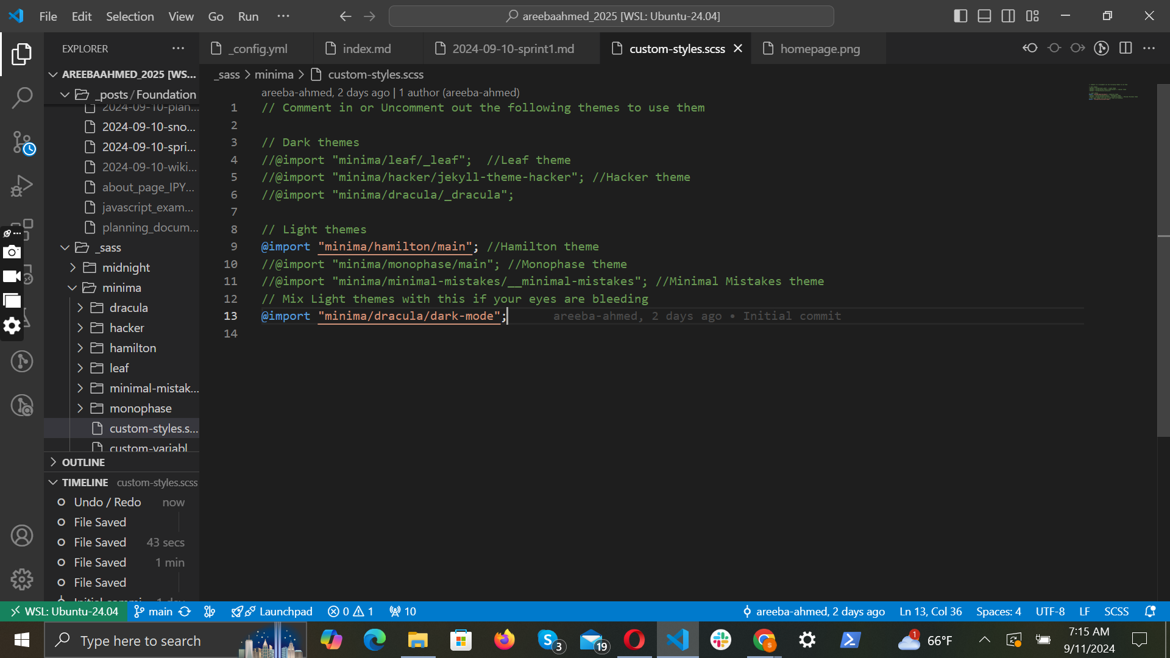This screenshot has width=1170, height=658.
Task: Select the Undo / Redo timeline entry
Action: pos(122,502)
